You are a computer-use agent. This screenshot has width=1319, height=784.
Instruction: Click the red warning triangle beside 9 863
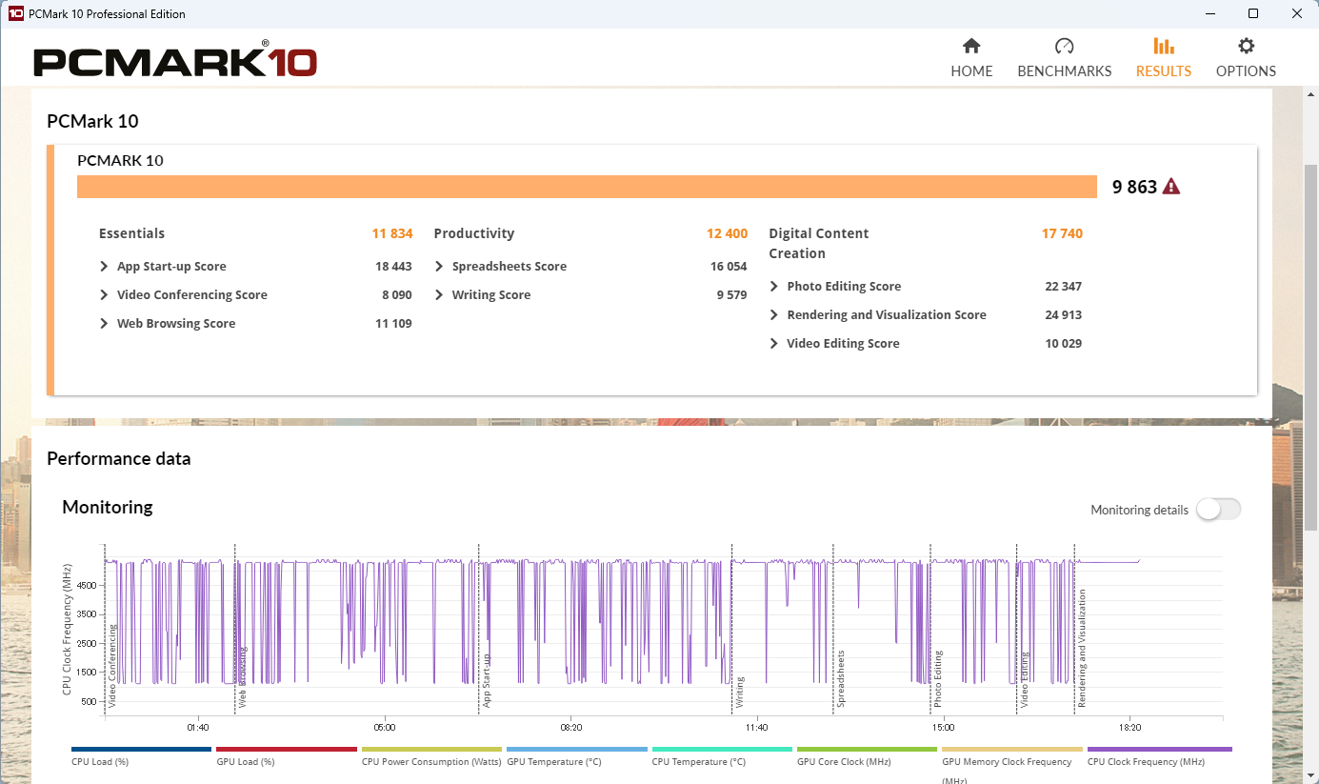pos(1171,187)
